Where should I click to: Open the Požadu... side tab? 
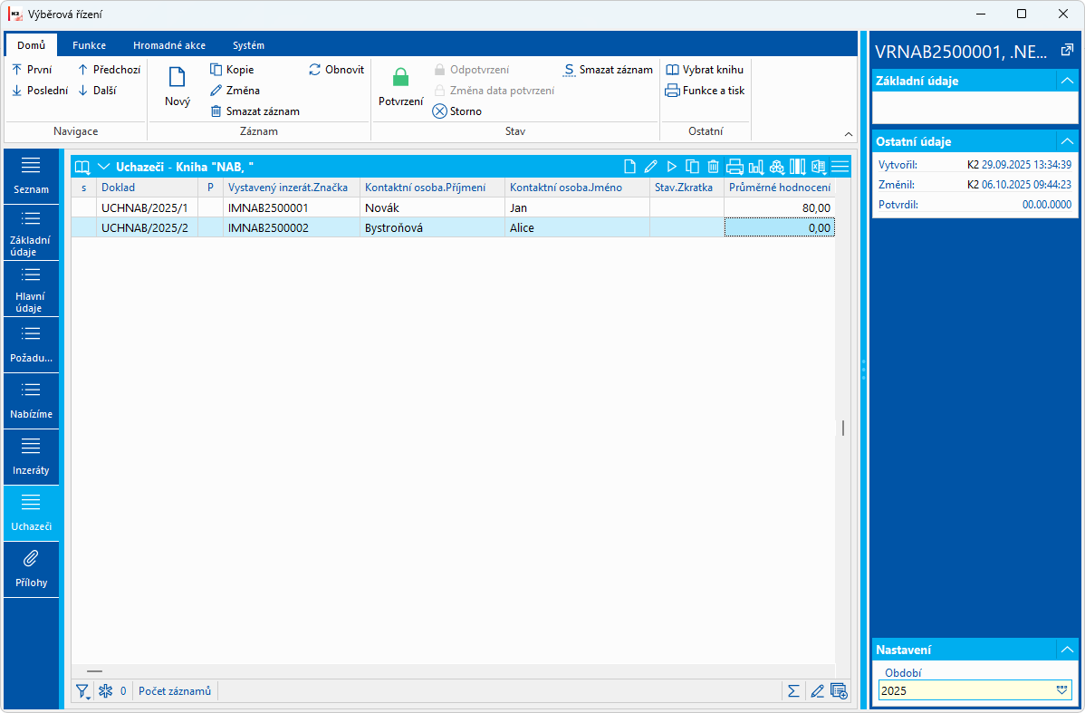tap(31, 345)
